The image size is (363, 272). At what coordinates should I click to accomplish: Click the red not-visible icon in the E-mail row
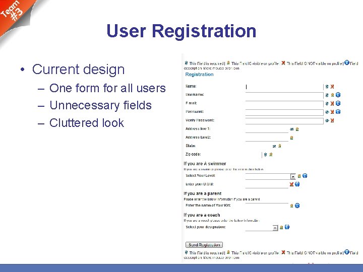[332, 103]
